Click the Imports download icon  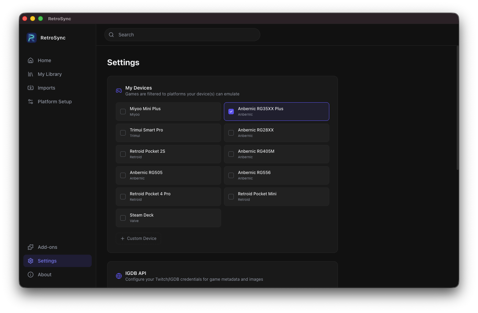click(31, 88)
